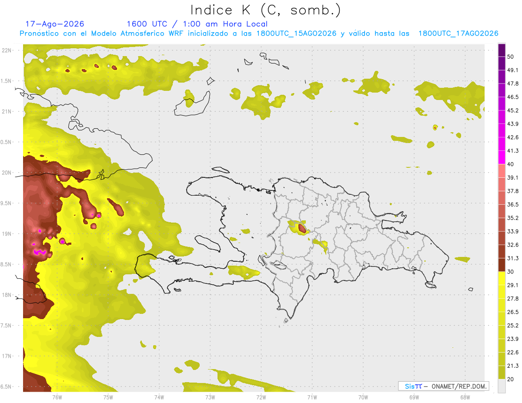
Task: Click the colorbar value "37.8"
Action: click(512, 191)
